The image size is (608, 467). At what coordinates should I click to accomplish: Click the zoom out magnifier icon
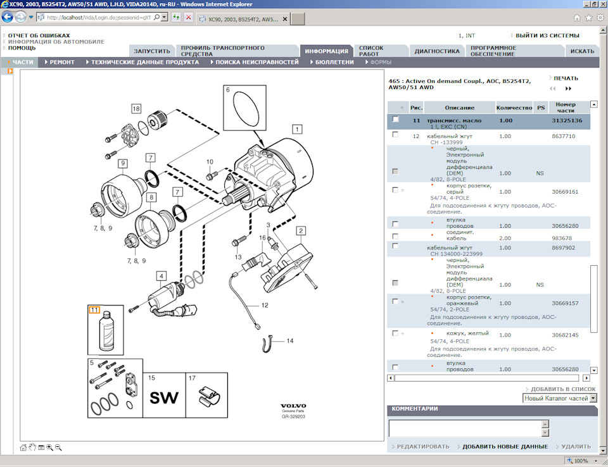coord(58,447)
